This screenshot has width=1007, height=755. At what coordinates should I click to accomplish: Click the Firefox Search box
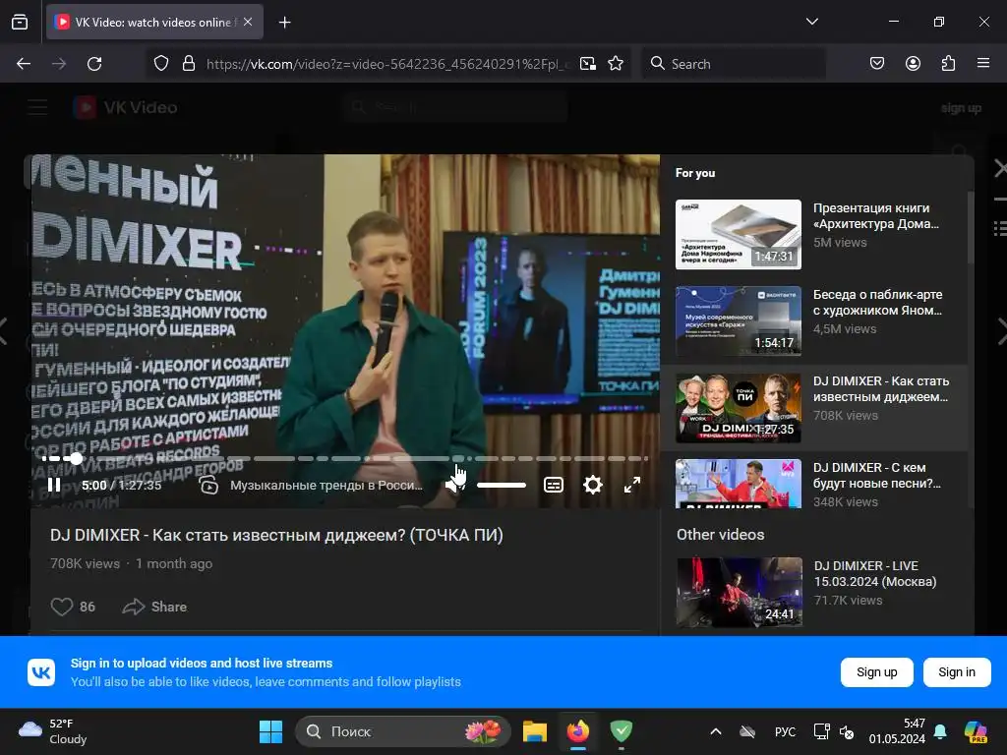tap(734, 64)
